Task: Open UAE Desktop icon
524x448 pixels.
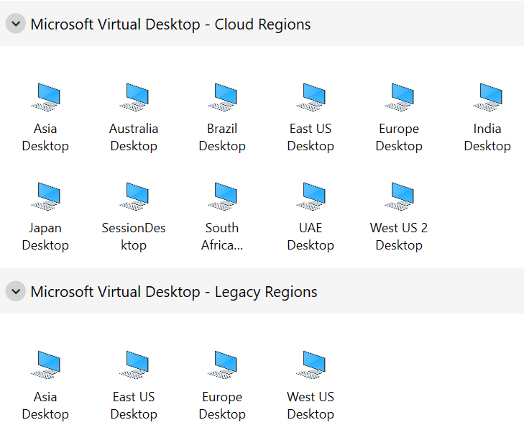Action: 311,196
